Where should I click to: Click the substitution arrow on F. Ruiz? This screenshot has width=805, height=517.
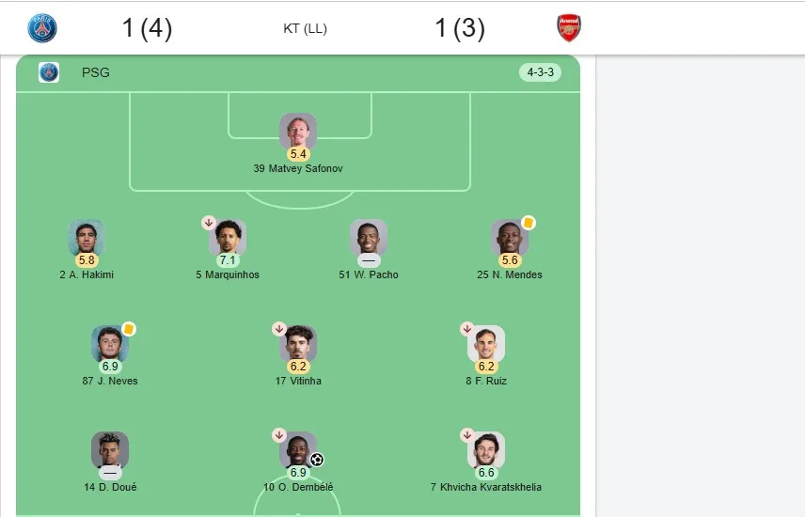[x=467, y=329]
